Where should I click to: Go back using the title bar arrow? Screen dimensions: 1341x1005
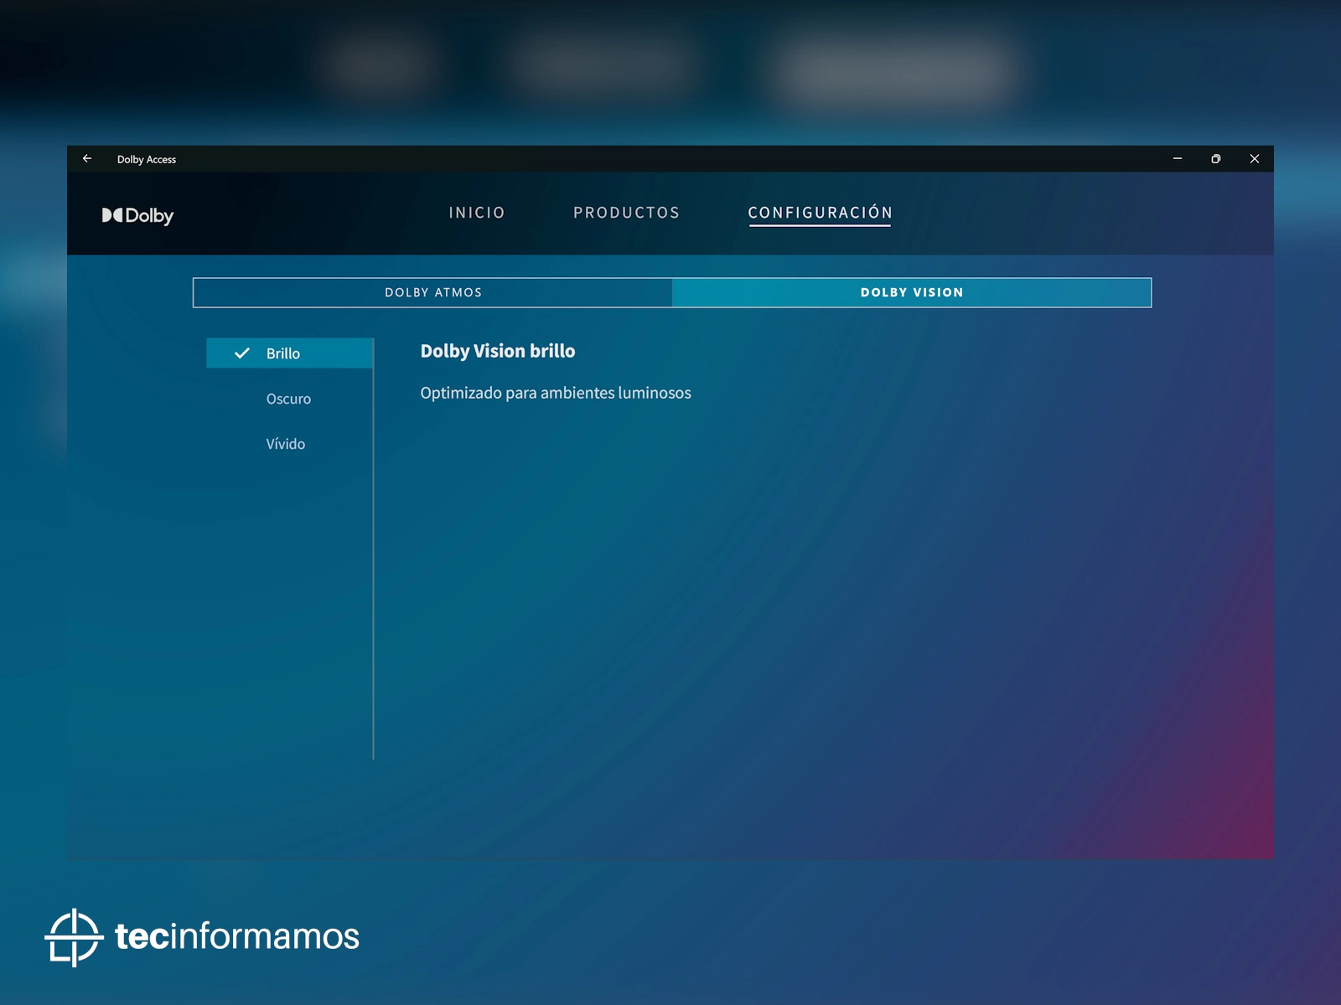(x=87, y=158)
